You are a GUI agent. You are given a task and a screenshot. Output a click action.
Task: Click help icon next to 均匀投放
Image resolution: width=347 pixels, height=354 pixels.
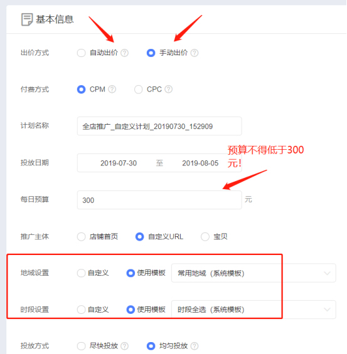(195, 346)
